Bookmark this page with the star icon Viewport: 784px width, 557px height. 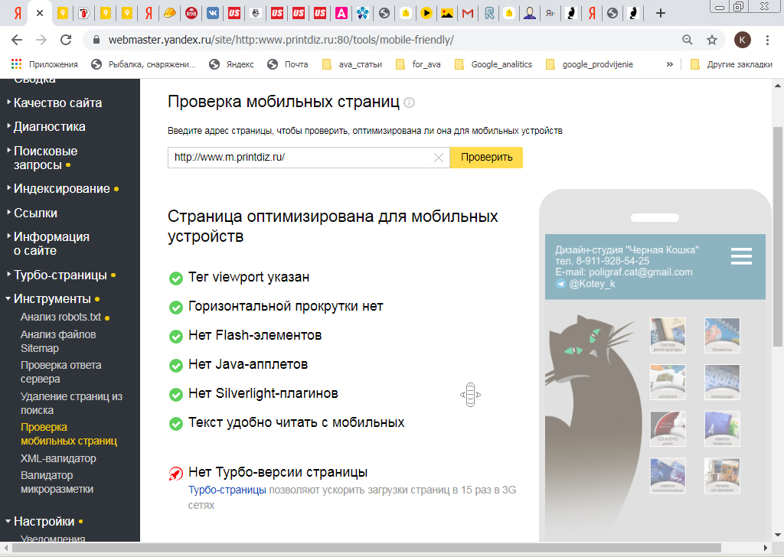click(x=712, y=40)
